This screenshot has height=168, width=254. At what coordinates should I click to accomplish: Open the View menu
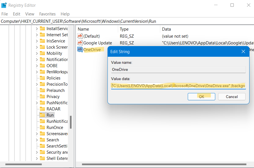[x=30, y=14]
